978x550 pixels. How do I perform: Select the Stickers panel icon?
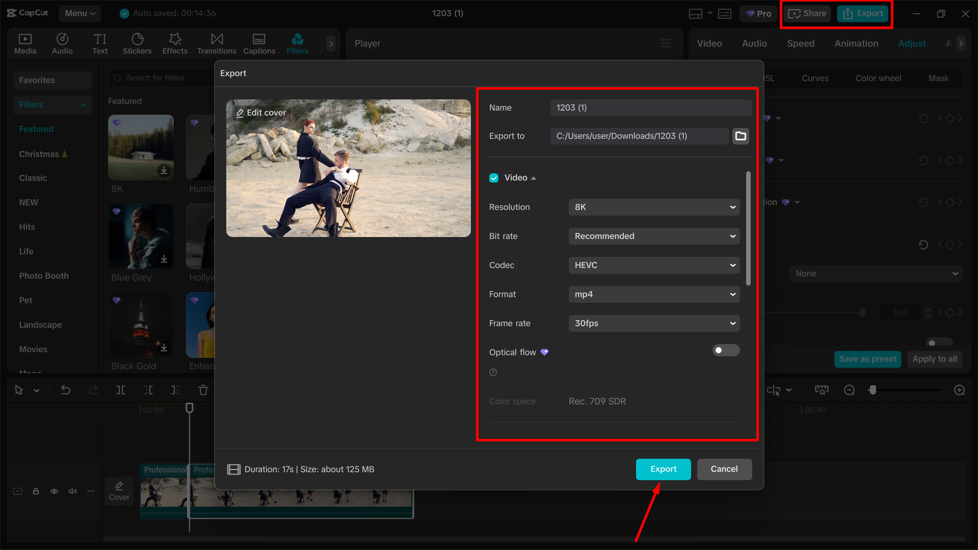137,43
